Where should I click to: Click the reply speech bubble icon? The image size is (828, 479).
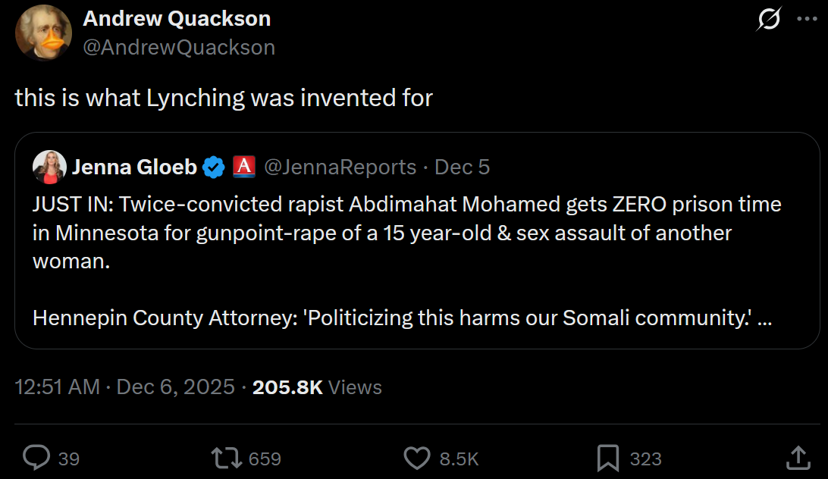[36, 458]
